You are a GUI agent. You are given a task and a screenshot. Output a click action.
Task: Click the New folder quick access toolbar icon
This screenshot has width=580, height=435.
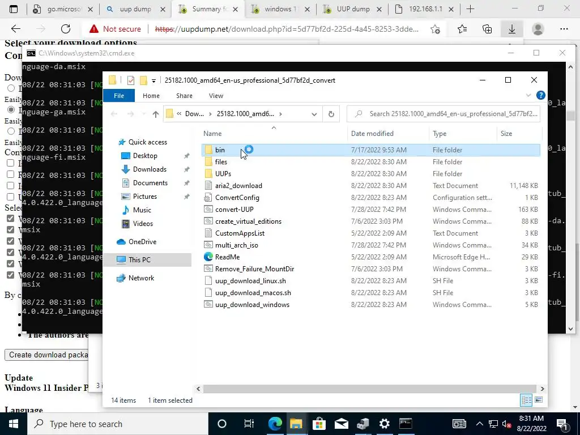pyautogui.click(x=143, y=80)
